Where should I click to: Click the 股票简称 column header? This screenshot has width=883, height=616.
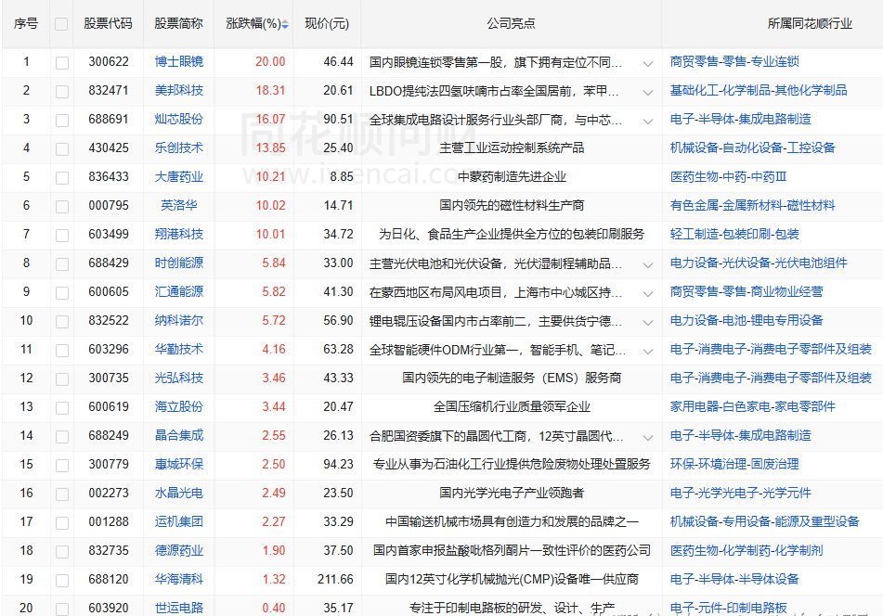(x=178, y=23)
